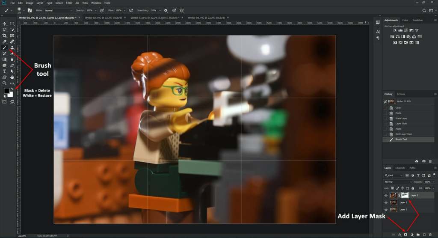Screen dimensions: 438x238
Task: Open the Opacity dropdown in options bar
Action: pyautogui.click(x=95, y=10)
